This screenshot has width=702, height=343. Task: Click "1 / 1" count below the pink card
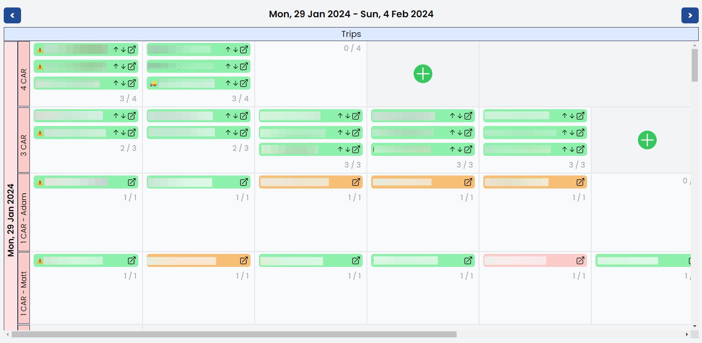point(579,276)
